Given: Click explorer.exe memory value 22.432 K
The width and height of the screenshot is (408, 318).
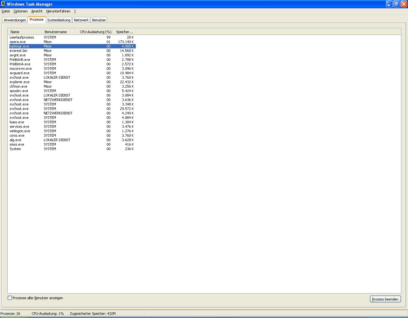Looking at the screenshot, I should point(127,82).
